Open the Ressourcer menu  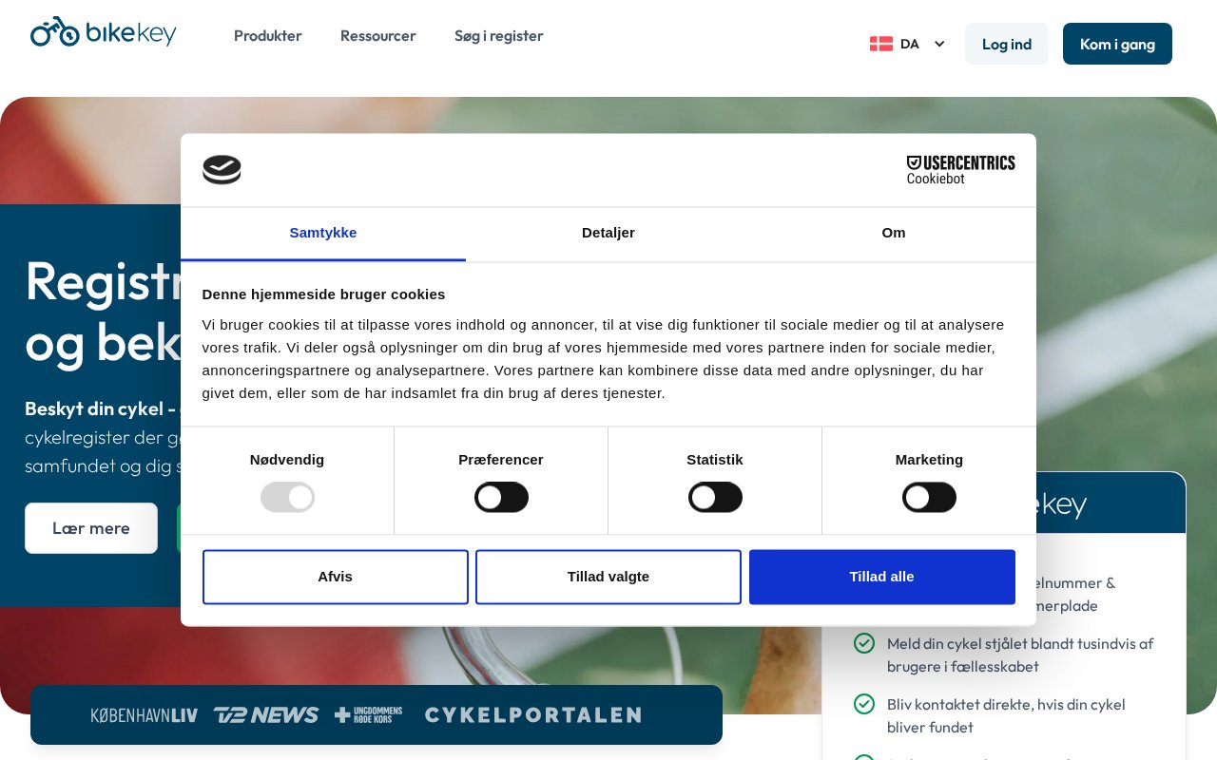[378, 36]
